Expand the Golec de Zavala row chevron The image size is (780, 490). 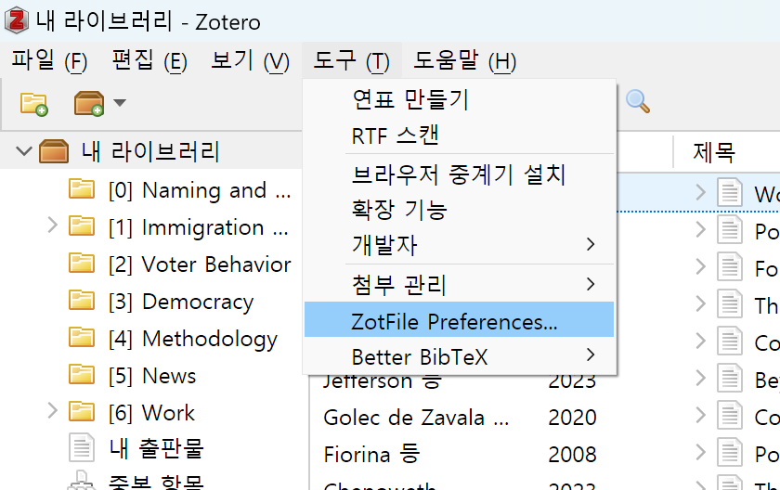click(700, 415)
